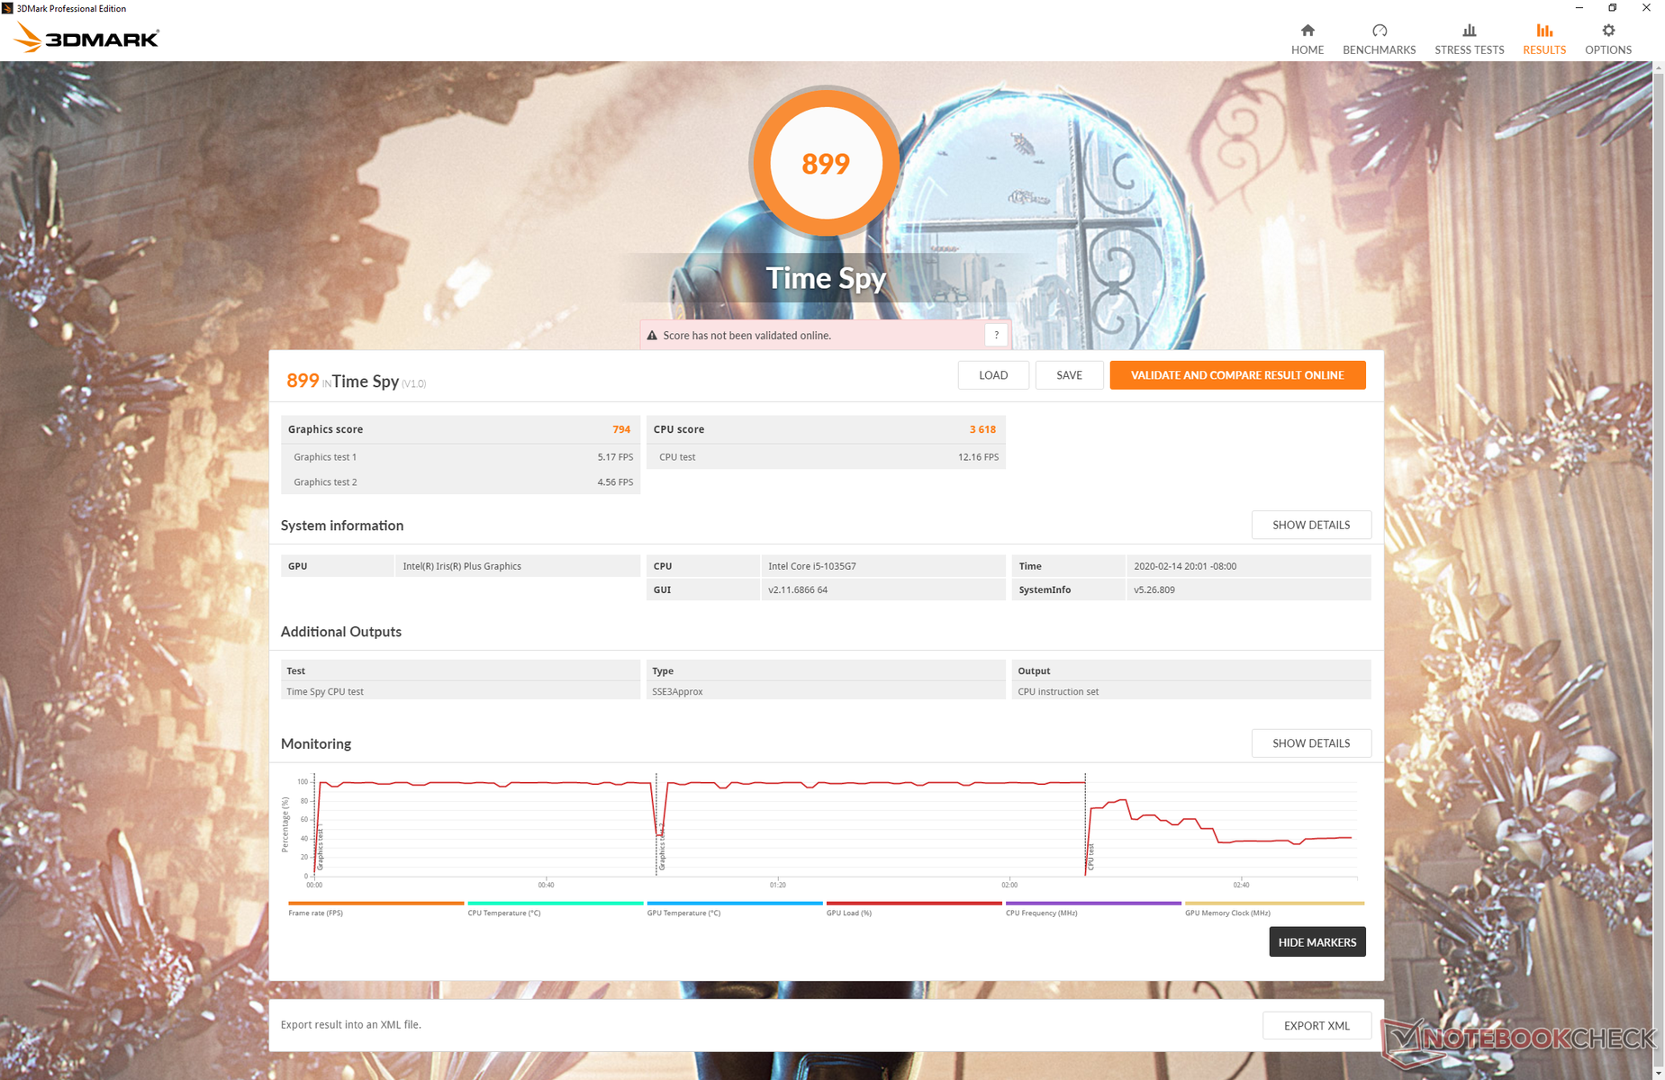Select the Results bar chart icon
1665x1080 pixels.
[1543, 31]
